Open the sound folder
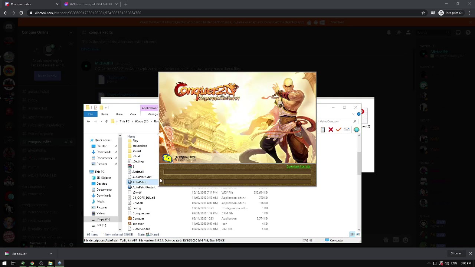The height and width of the screenshot is (267, 475). pos(134,151)
